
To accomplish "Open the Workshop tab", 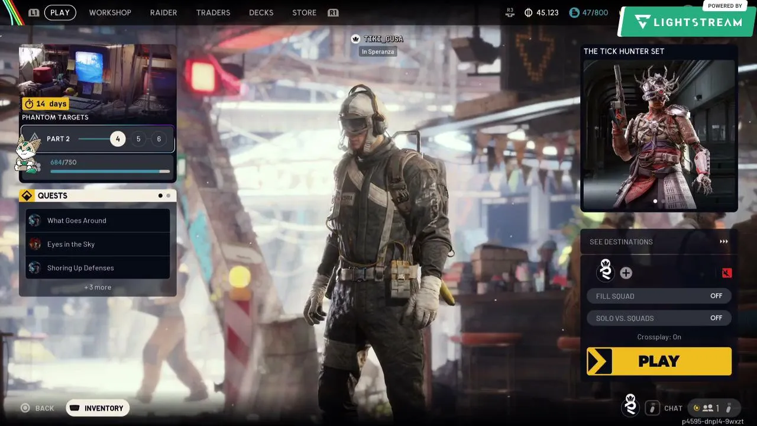I will click(110, 12).
